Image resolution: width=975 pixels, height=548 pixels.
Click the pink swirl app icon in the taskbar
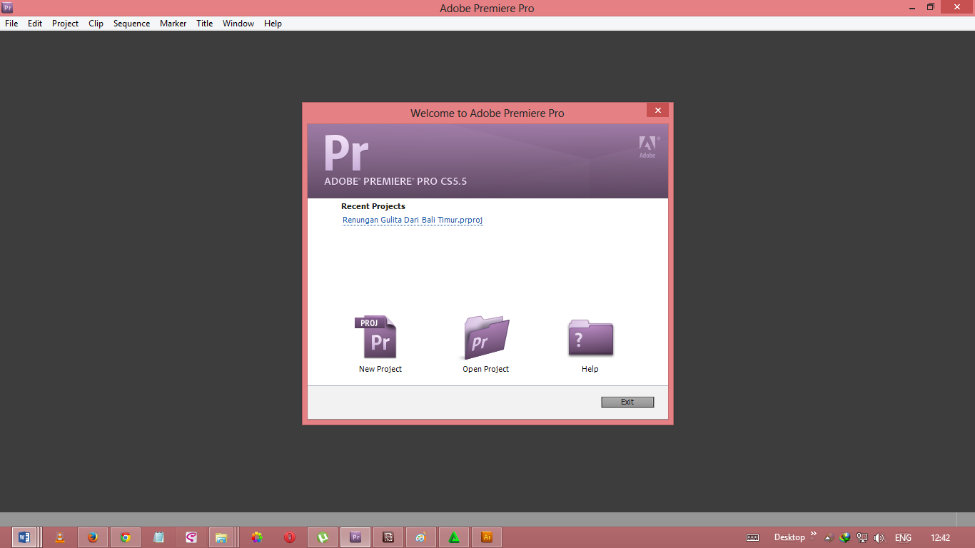click(x=191, y=537)
